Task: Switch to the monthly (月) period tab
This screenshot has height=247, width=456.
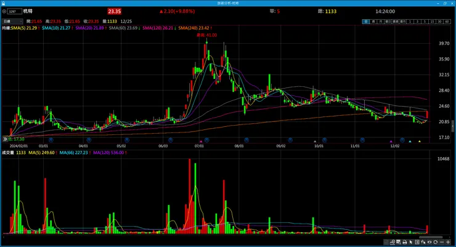Action: click(x=380, y=22)
